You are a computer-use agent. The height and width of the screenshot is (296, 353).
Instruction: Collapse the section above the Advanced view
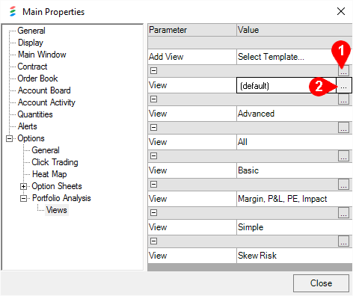[x=154, y=99]
